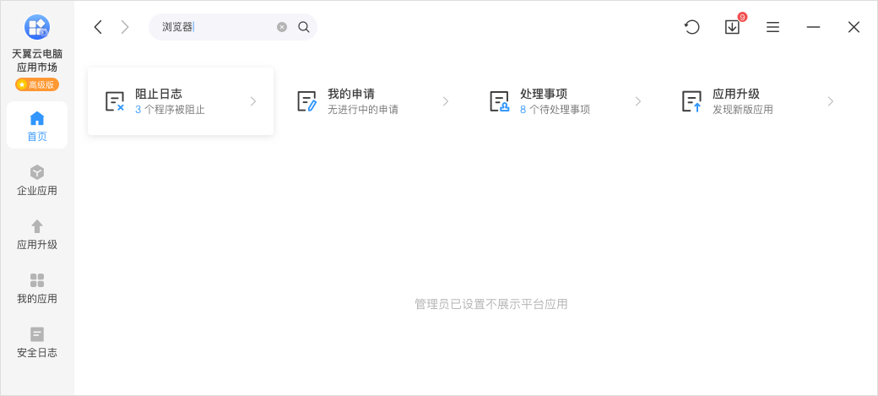Click the 阻止日志 card icon

(x=115, y=101)
